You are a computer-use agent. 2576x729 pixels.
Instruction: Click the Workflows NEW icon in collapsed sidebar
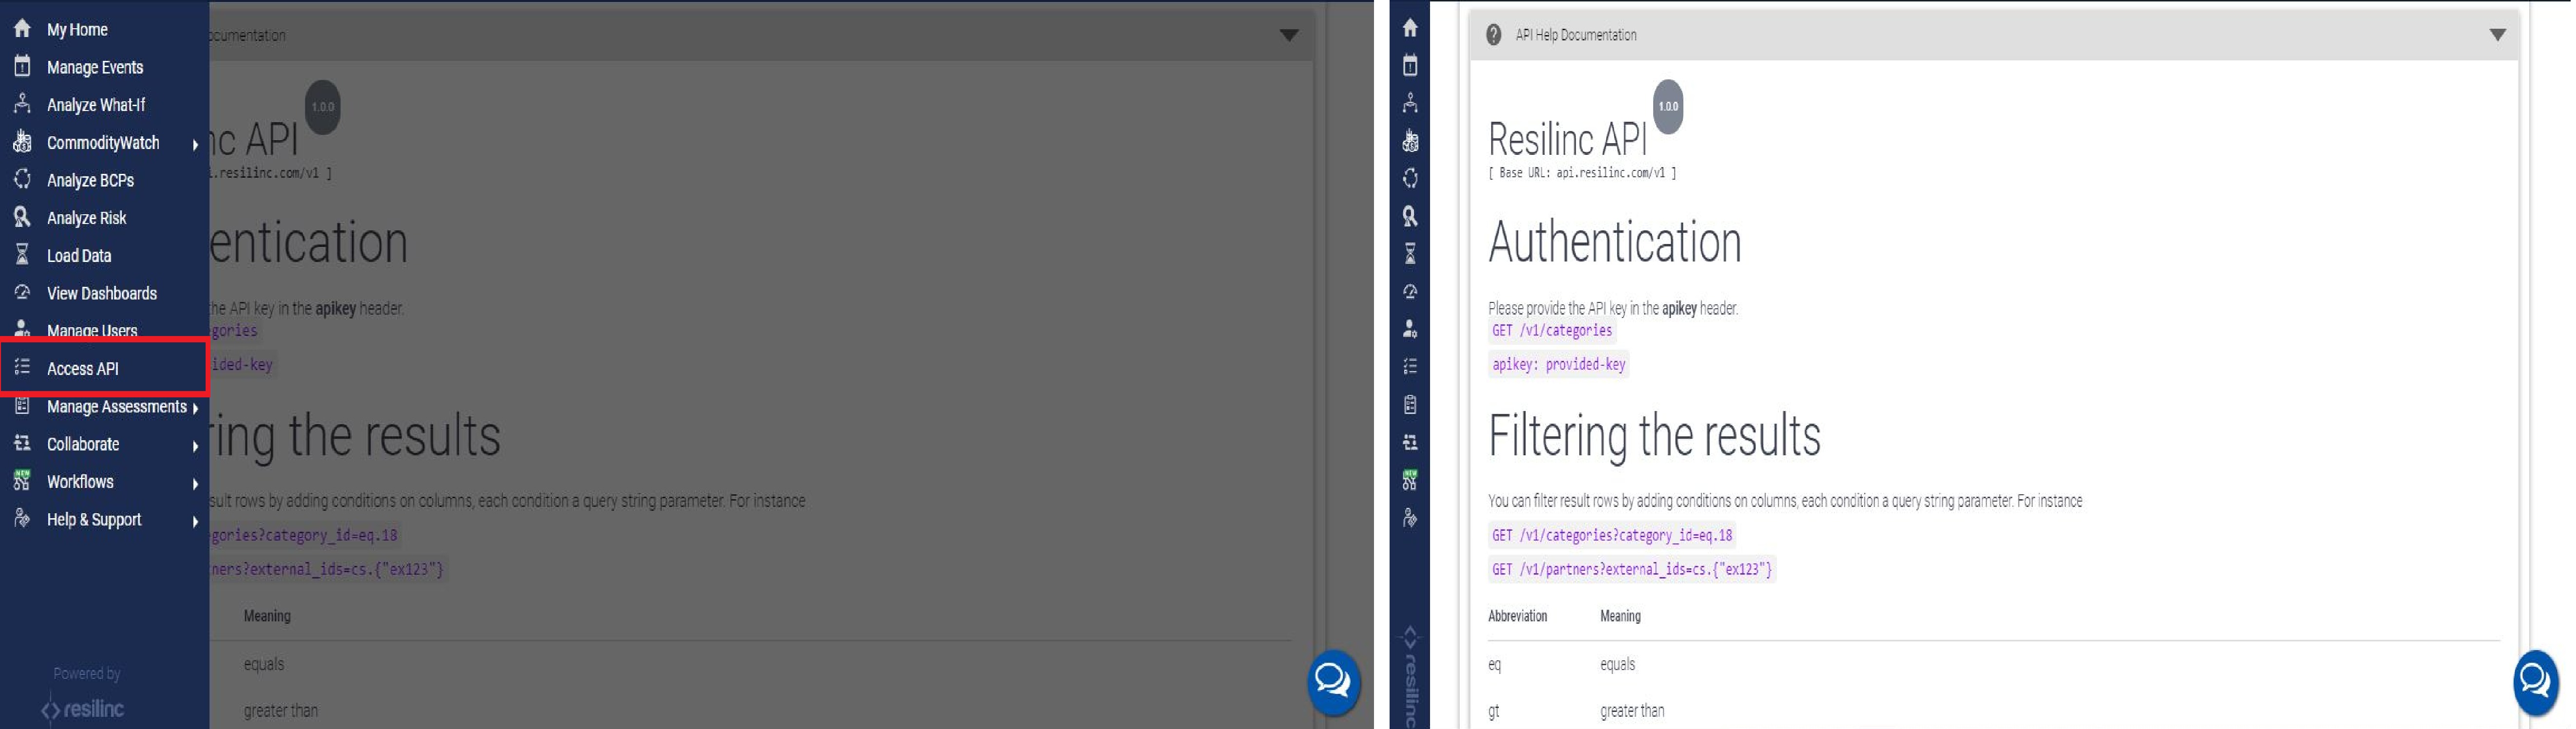coord(1410,480)
